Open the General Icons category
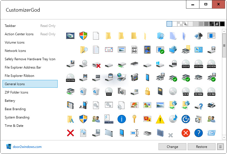The width and height of the screenshot is (227, 154). 30,84
